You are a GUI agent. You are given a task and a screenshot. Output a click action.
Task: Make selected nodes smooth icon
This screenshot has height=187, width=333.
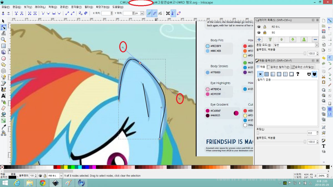click(x=49, y=13)
